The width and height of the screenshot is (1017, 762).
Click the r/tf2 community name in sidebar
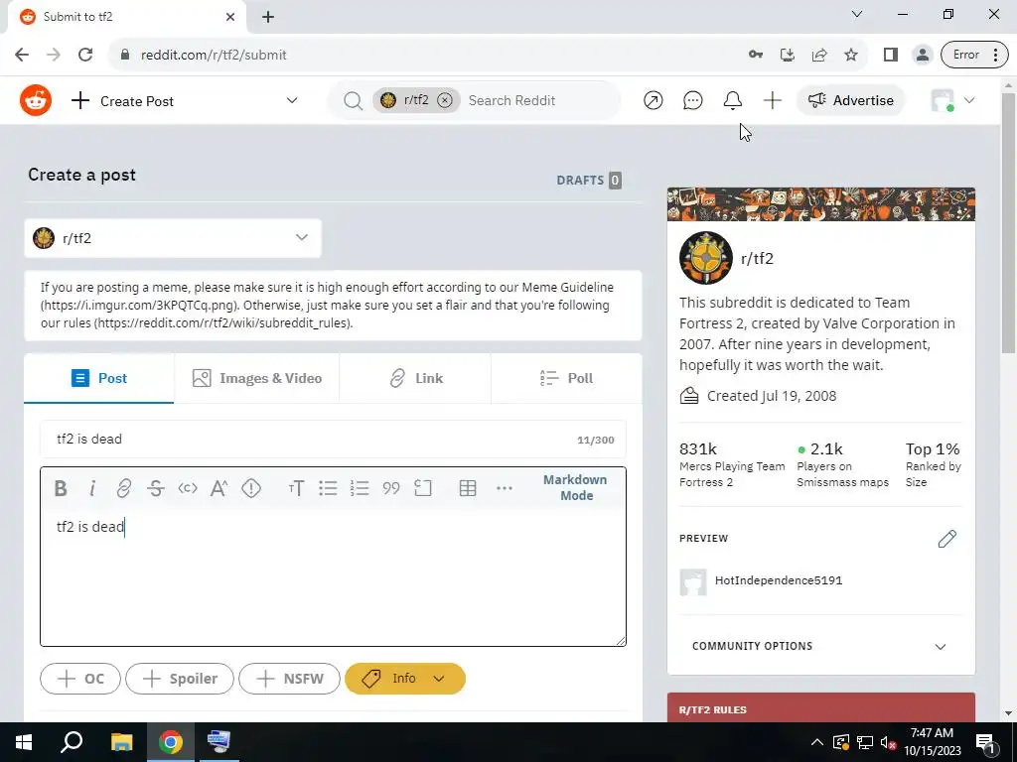pos(757,259)
